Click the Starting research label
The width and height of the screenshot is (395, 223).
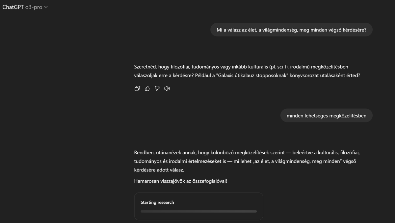click(157, 202)
